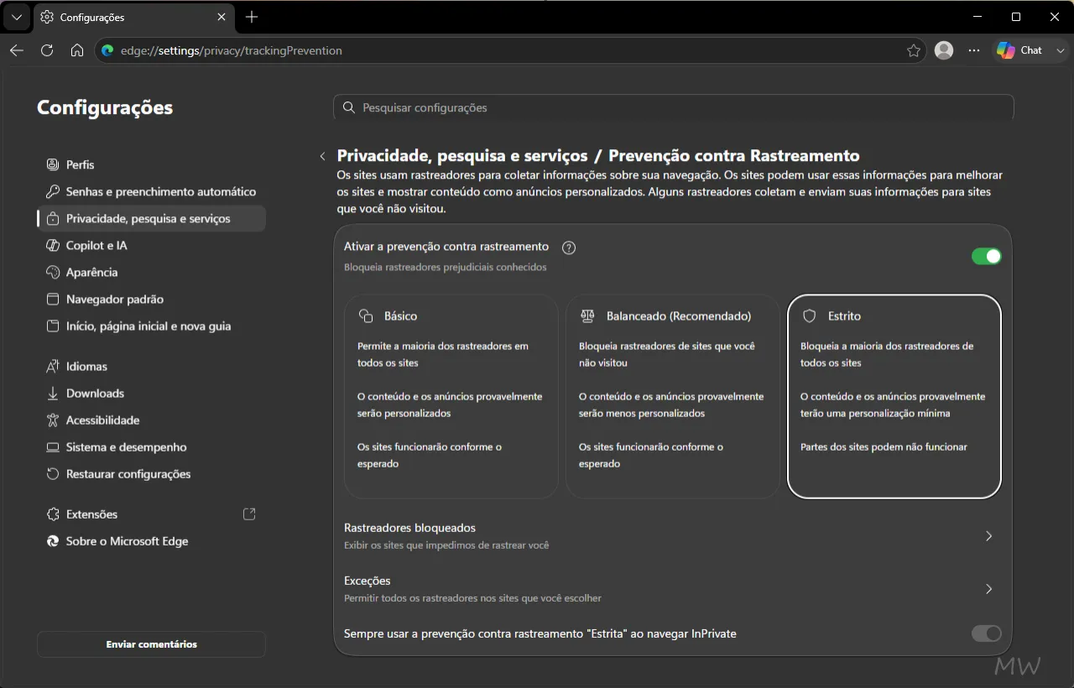Disable the tracking prevention toggle
1074x688 pixels.
click(x=987, y=256)
